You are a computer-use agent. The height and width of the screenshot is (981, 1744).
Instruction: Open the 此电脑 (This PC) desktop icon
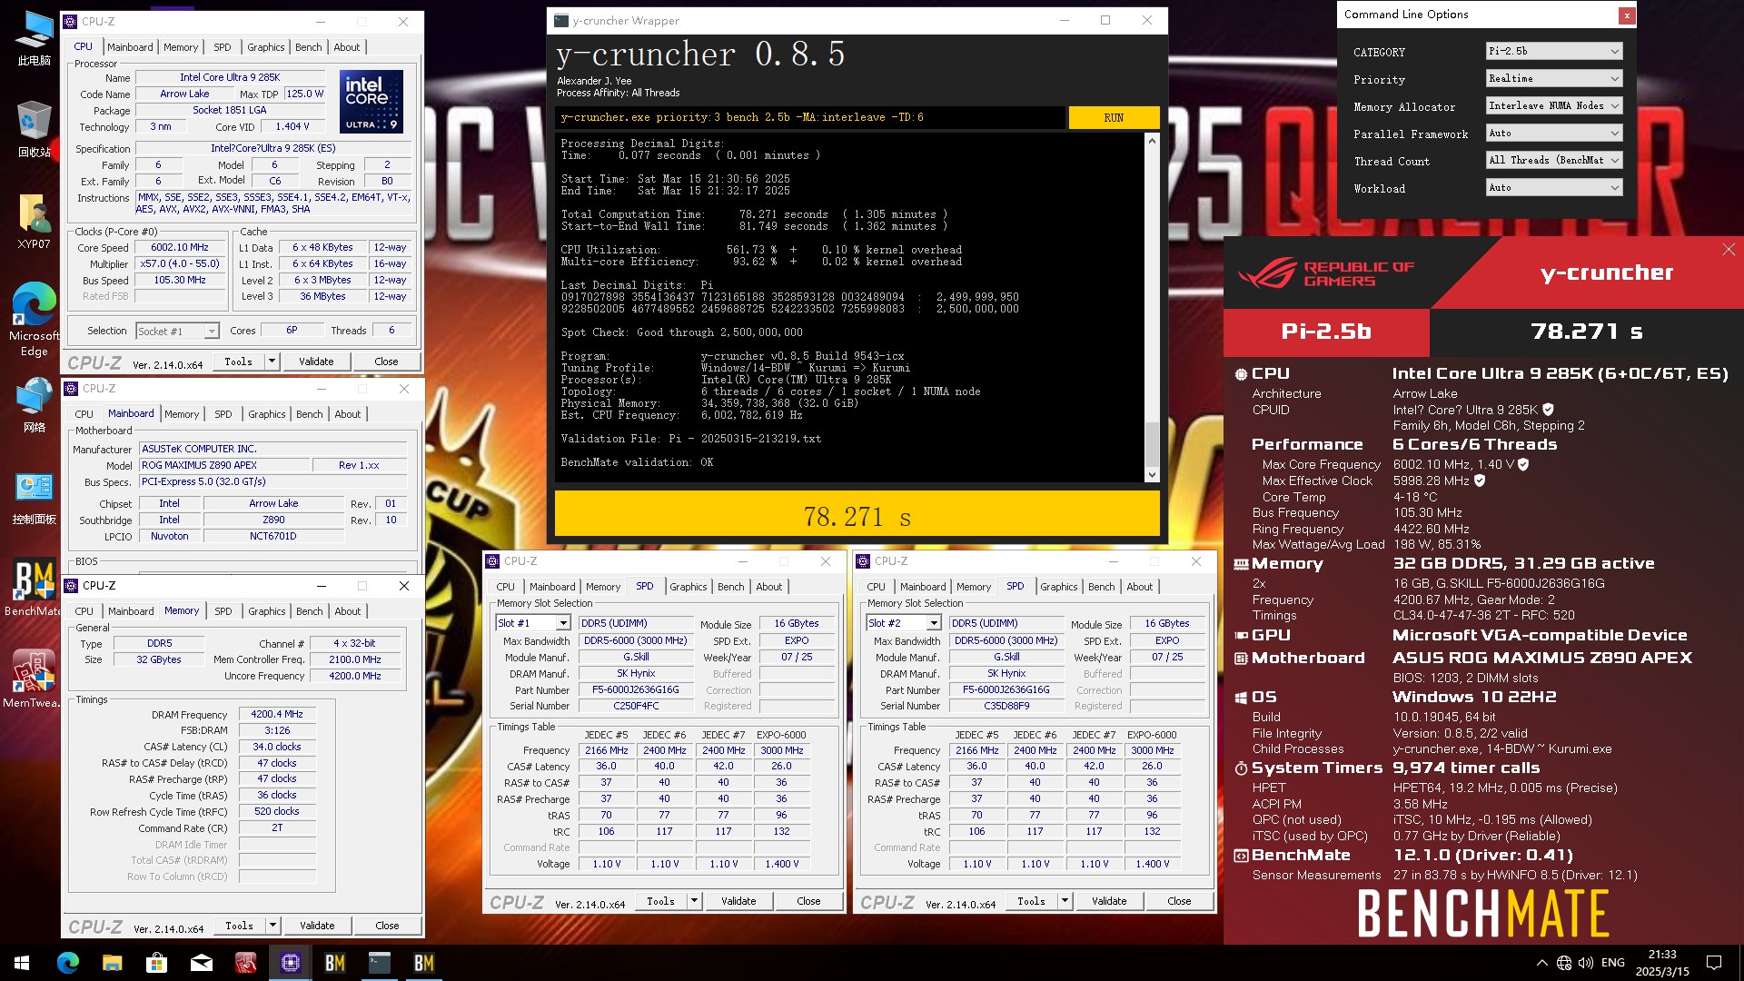pyautogui.click(x=34, y=38)
